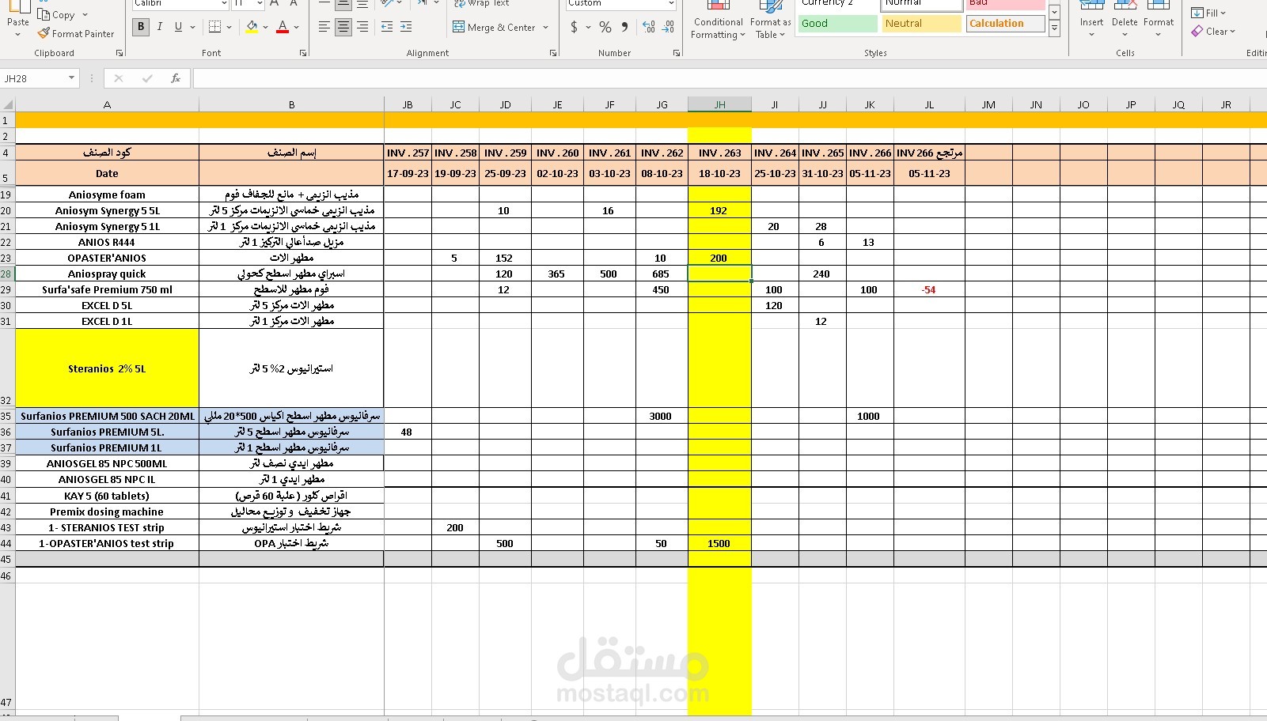Select row 28 header
This screenshot has width=1267, height=721.
coord(7,274)
